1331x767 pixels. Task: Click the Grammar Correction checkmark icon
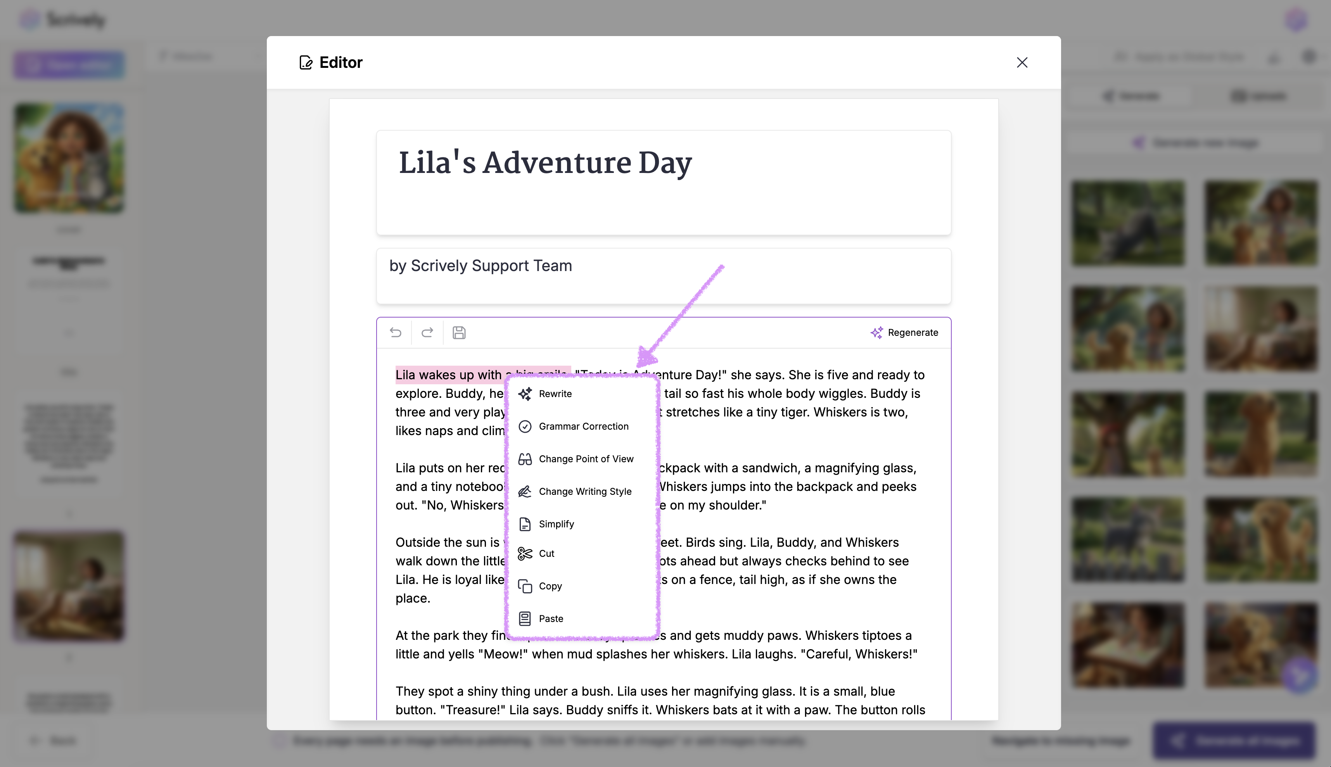pyautogui.click(x=525, y=426)
